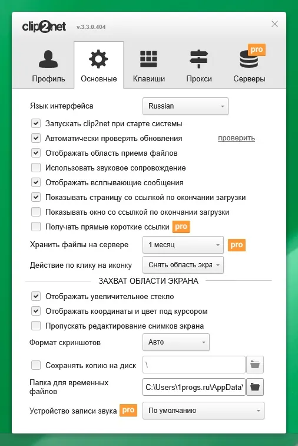Enable Использовать звуковое сопровождение checkbox

point(36,168)
